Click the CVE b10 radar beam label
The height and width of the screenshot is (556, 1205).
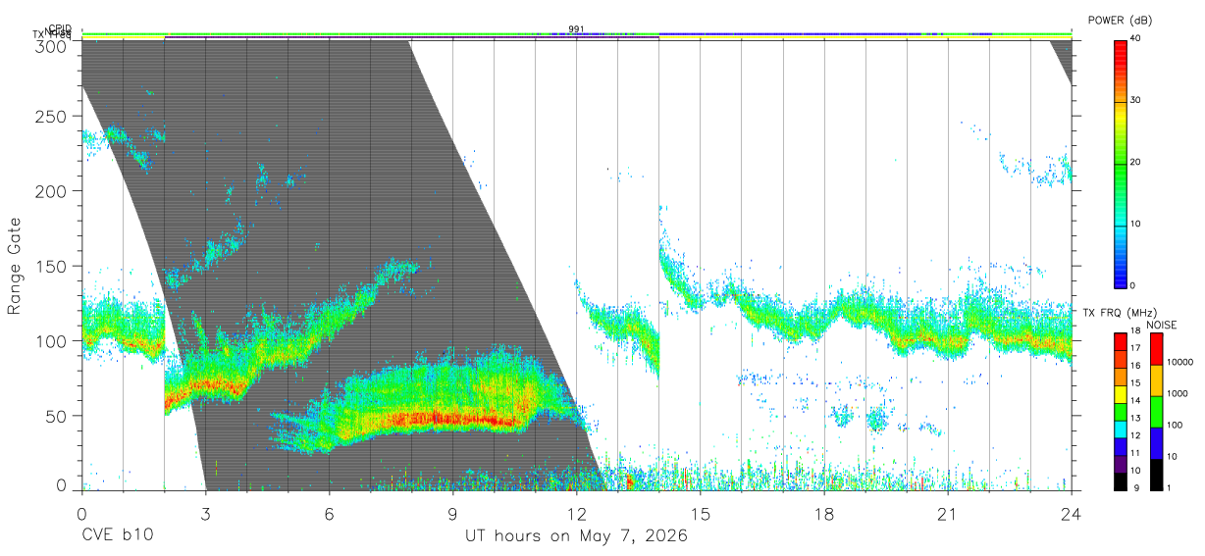point(117,536)
